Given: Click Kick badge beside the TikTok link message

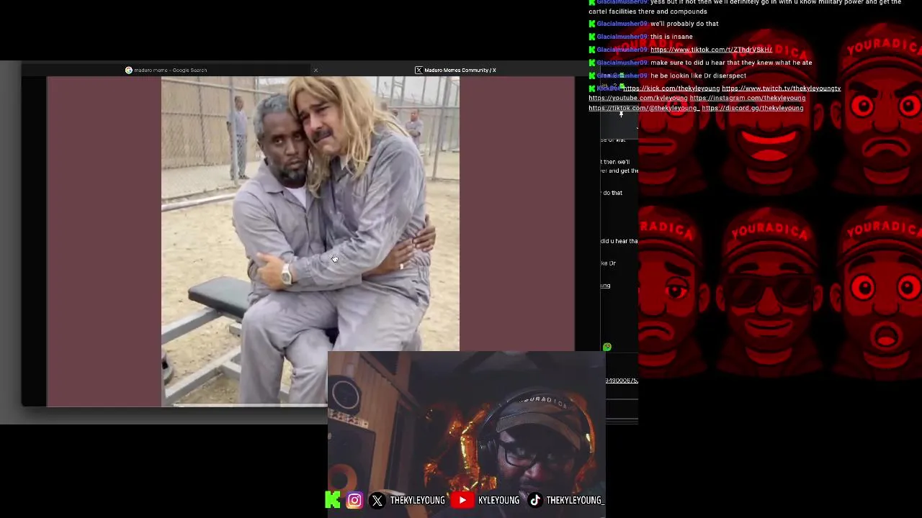Looking at the screenshot, I should pyautogui.click(x=592, y=50).
